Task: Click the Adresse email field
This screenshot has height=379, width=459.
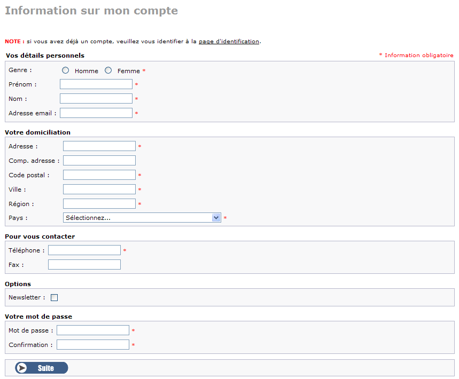Action: (96, 113)
